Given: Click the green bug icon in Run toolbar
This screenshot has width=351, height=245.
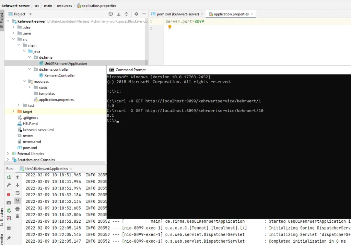Looking at the screenshot, I should (9, 210).
